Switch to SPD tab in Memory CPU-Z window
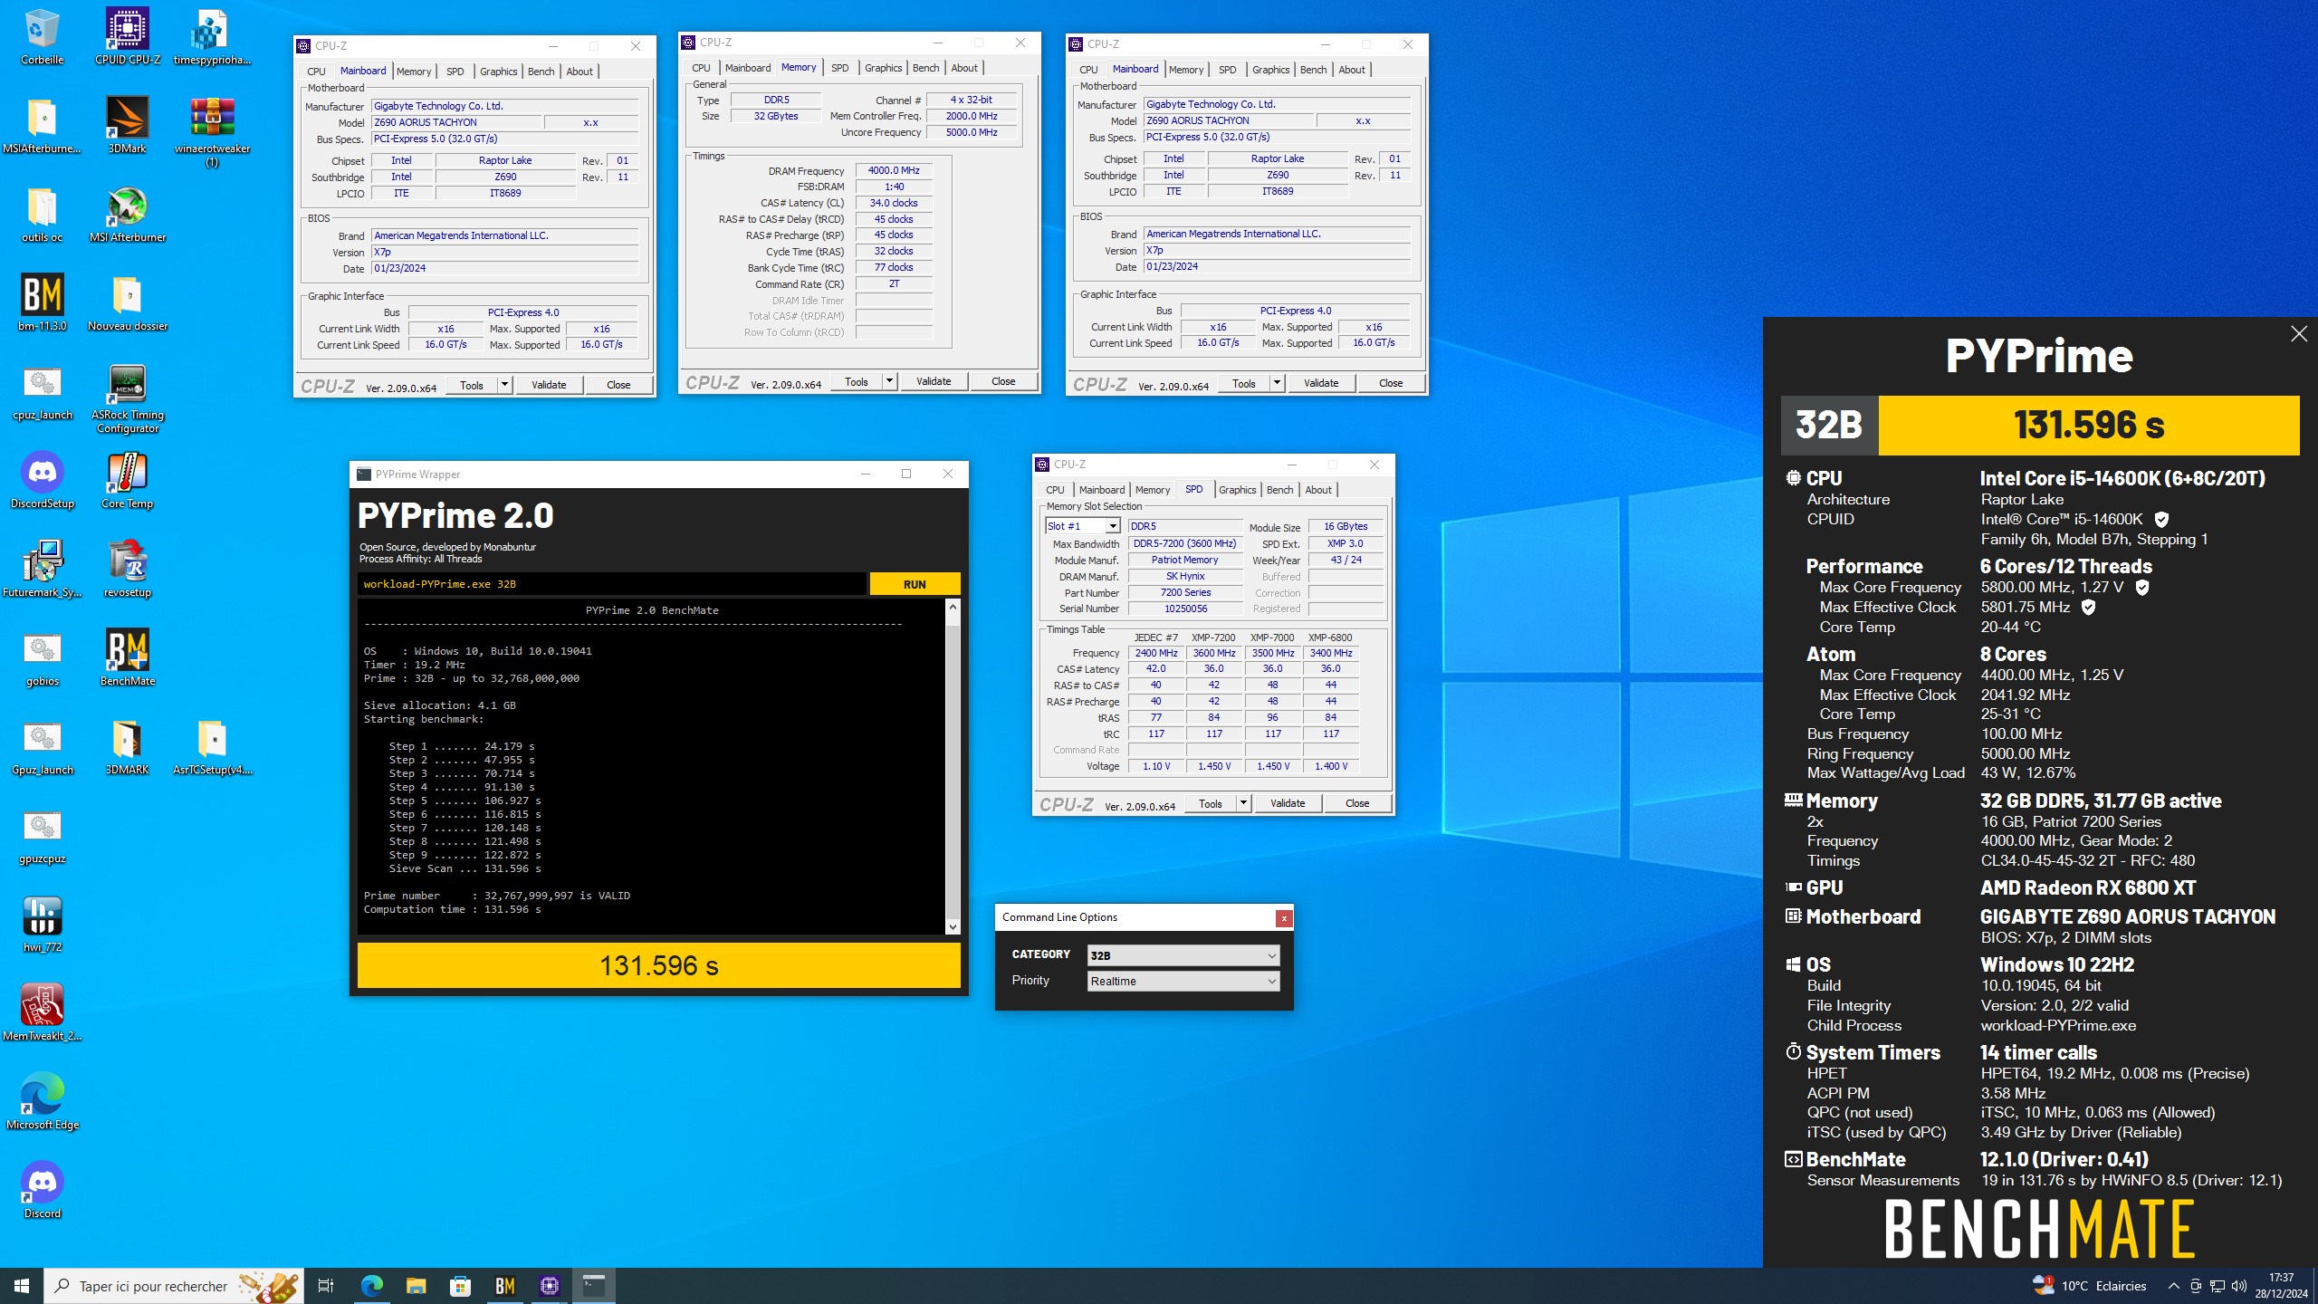 tap(840, 68)
